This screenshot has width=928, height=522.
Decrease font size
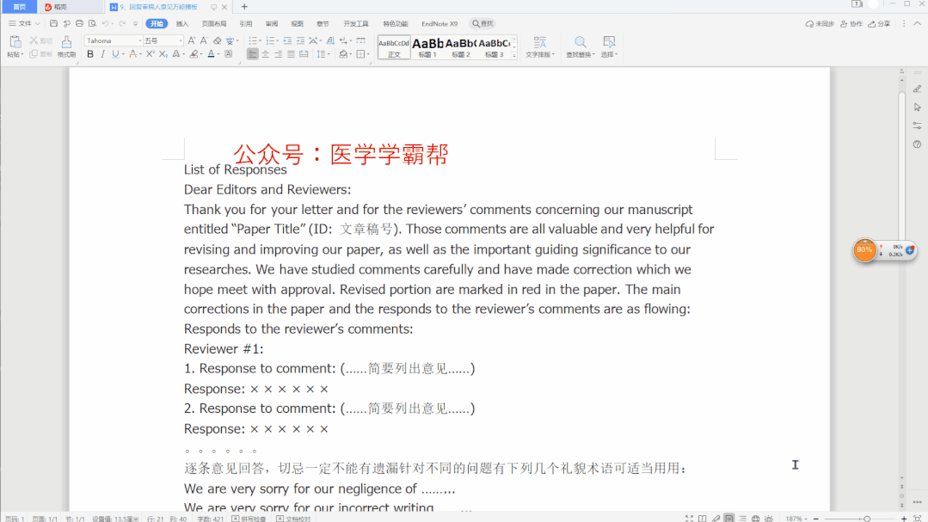click(204, 40)
